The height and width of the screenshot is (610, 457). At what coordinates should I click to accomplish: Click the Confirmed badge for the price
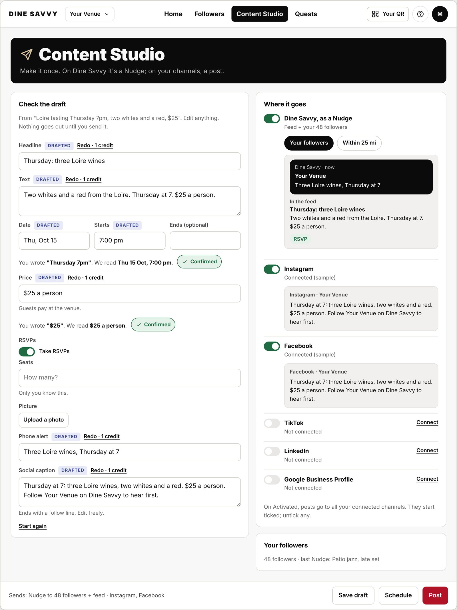tap(153, 325)
